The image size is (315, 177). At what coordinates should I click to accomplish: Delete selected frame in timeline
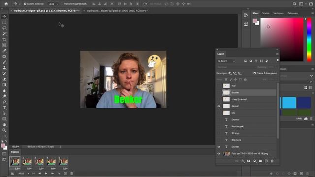tap(71, 174)
